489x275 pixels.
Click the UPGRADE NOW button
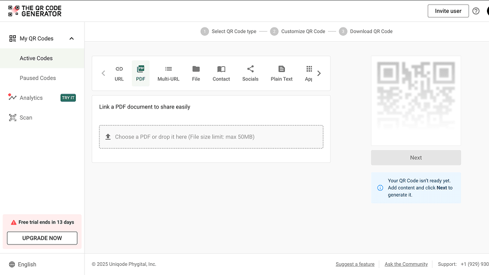(42, 238)
